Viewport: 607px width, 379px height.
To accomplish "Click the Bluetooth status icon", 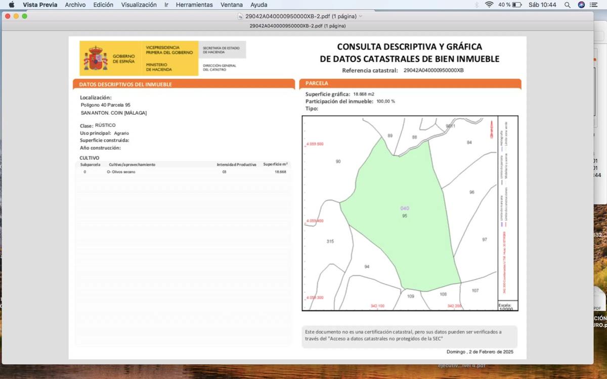I will click(476, 5).
